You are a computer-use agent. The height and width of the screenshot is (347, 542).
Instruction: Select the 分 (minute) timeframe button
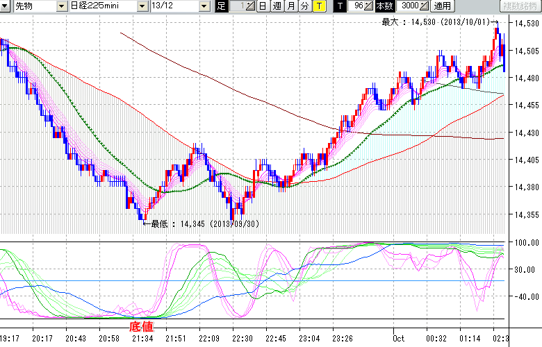(x=304, y=6)
